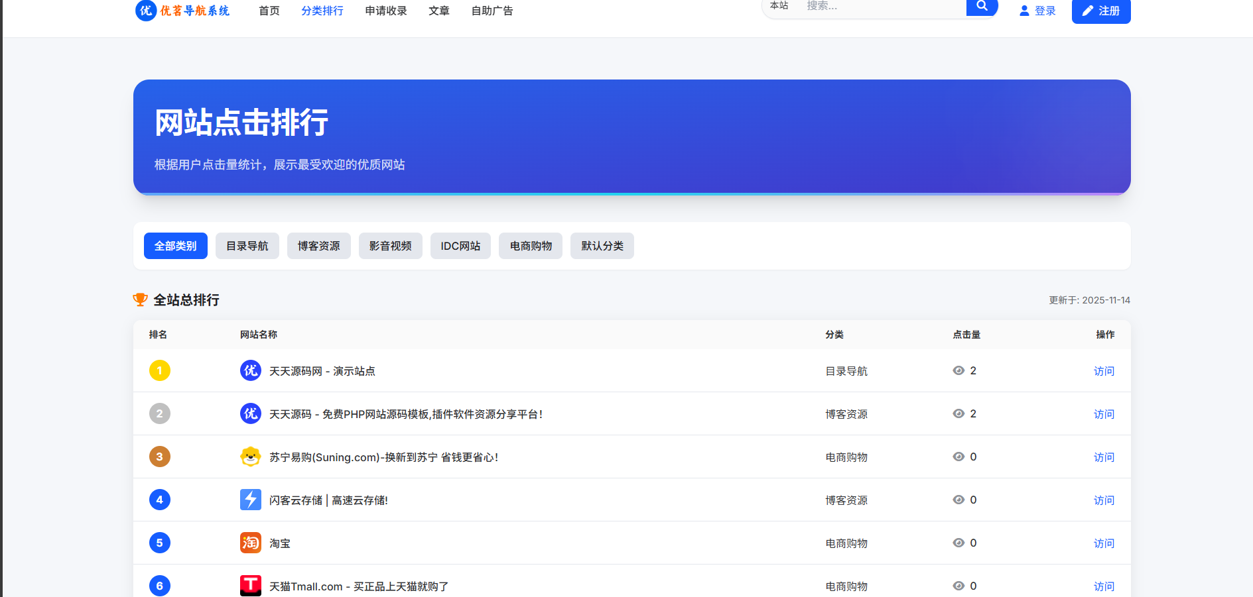Image resolution: width=1253 pixels, height=597 pixels.
Task: Filter ranking by 目录导航 category
Action: tap(247, 246)
